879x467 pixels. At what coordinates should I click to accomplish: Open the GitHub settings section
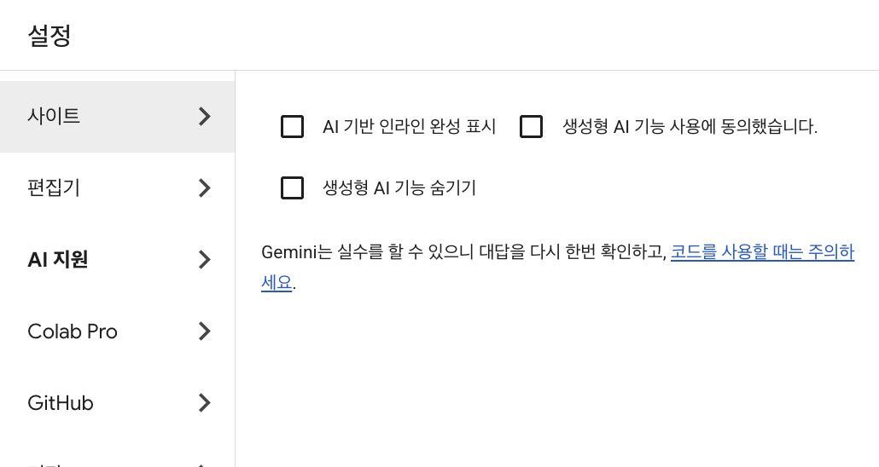(x=117, y=403)
